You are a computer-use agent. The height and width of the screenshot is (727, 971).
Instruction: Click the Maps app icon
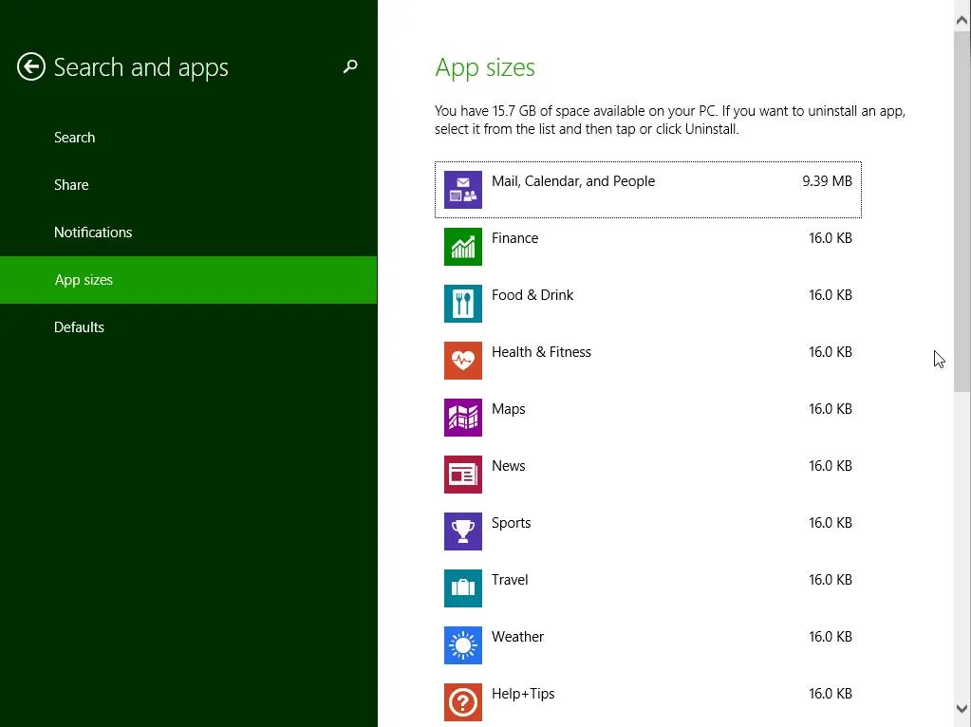click(462, 418)
